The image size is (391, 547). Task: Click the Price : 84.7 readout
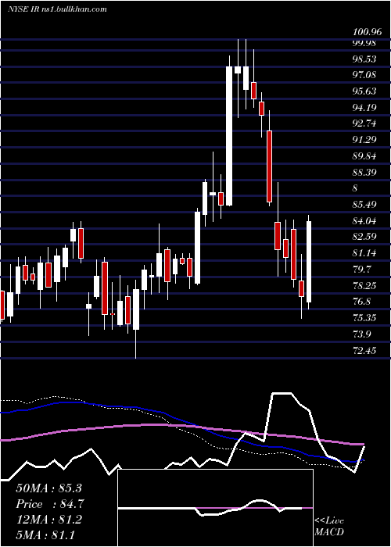point(50,504)
